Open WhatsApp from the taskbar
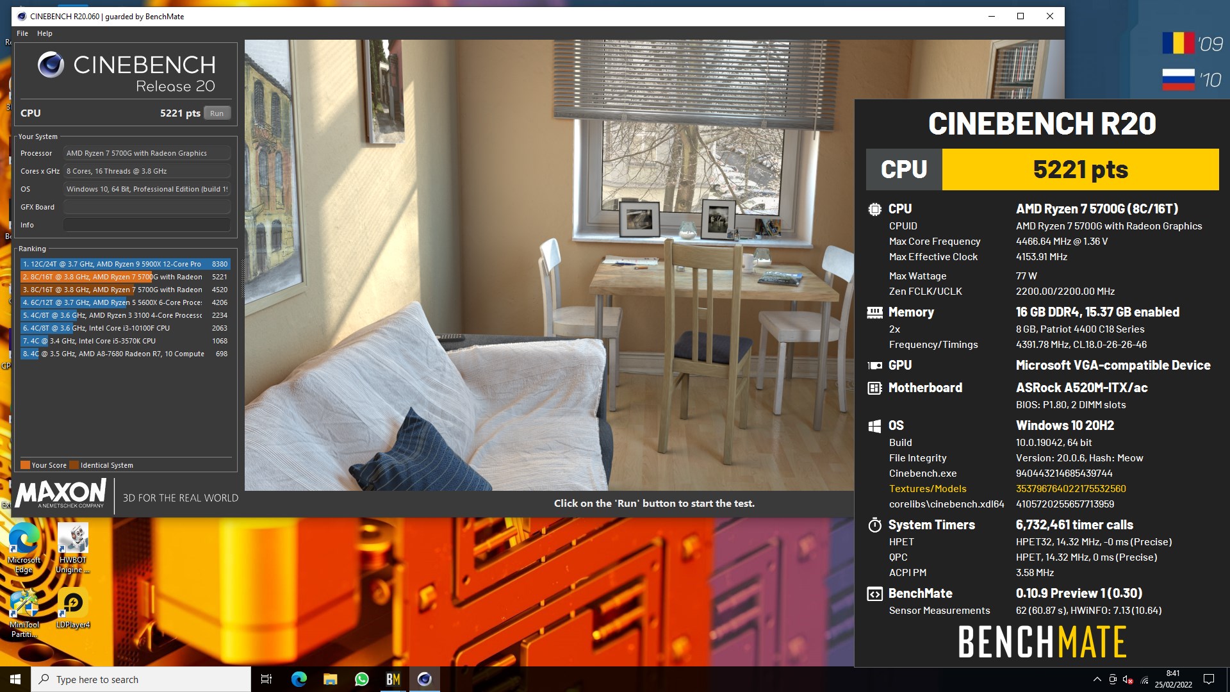 tap(361, 679)
